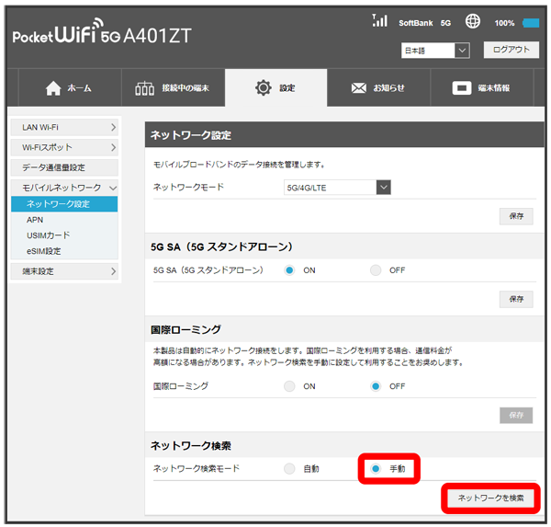Select manual (手動) network search mode

pos(376,469)
